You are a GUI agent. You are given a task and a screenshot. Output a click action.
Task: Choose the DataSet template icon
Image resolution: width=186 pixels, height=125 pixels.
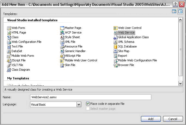tap(9, 51)
